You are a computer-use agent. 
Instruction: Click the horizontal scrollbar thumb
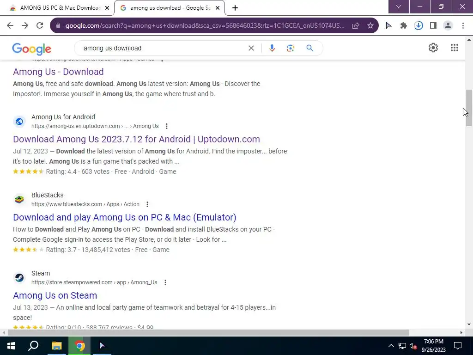pos(208,332)
